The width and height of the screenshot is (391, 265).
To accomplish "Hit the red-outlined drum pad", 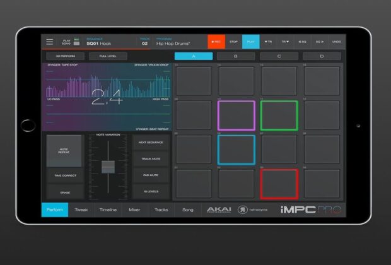I will tap(279, 184).
